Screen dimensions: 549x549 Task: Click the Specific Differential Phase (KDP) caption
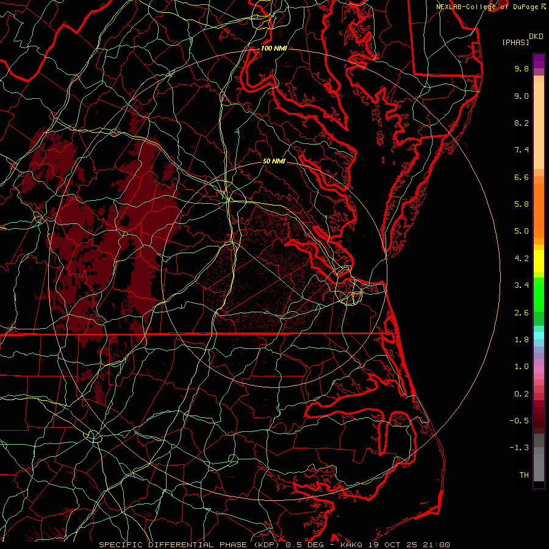click(x=191, y=545)
